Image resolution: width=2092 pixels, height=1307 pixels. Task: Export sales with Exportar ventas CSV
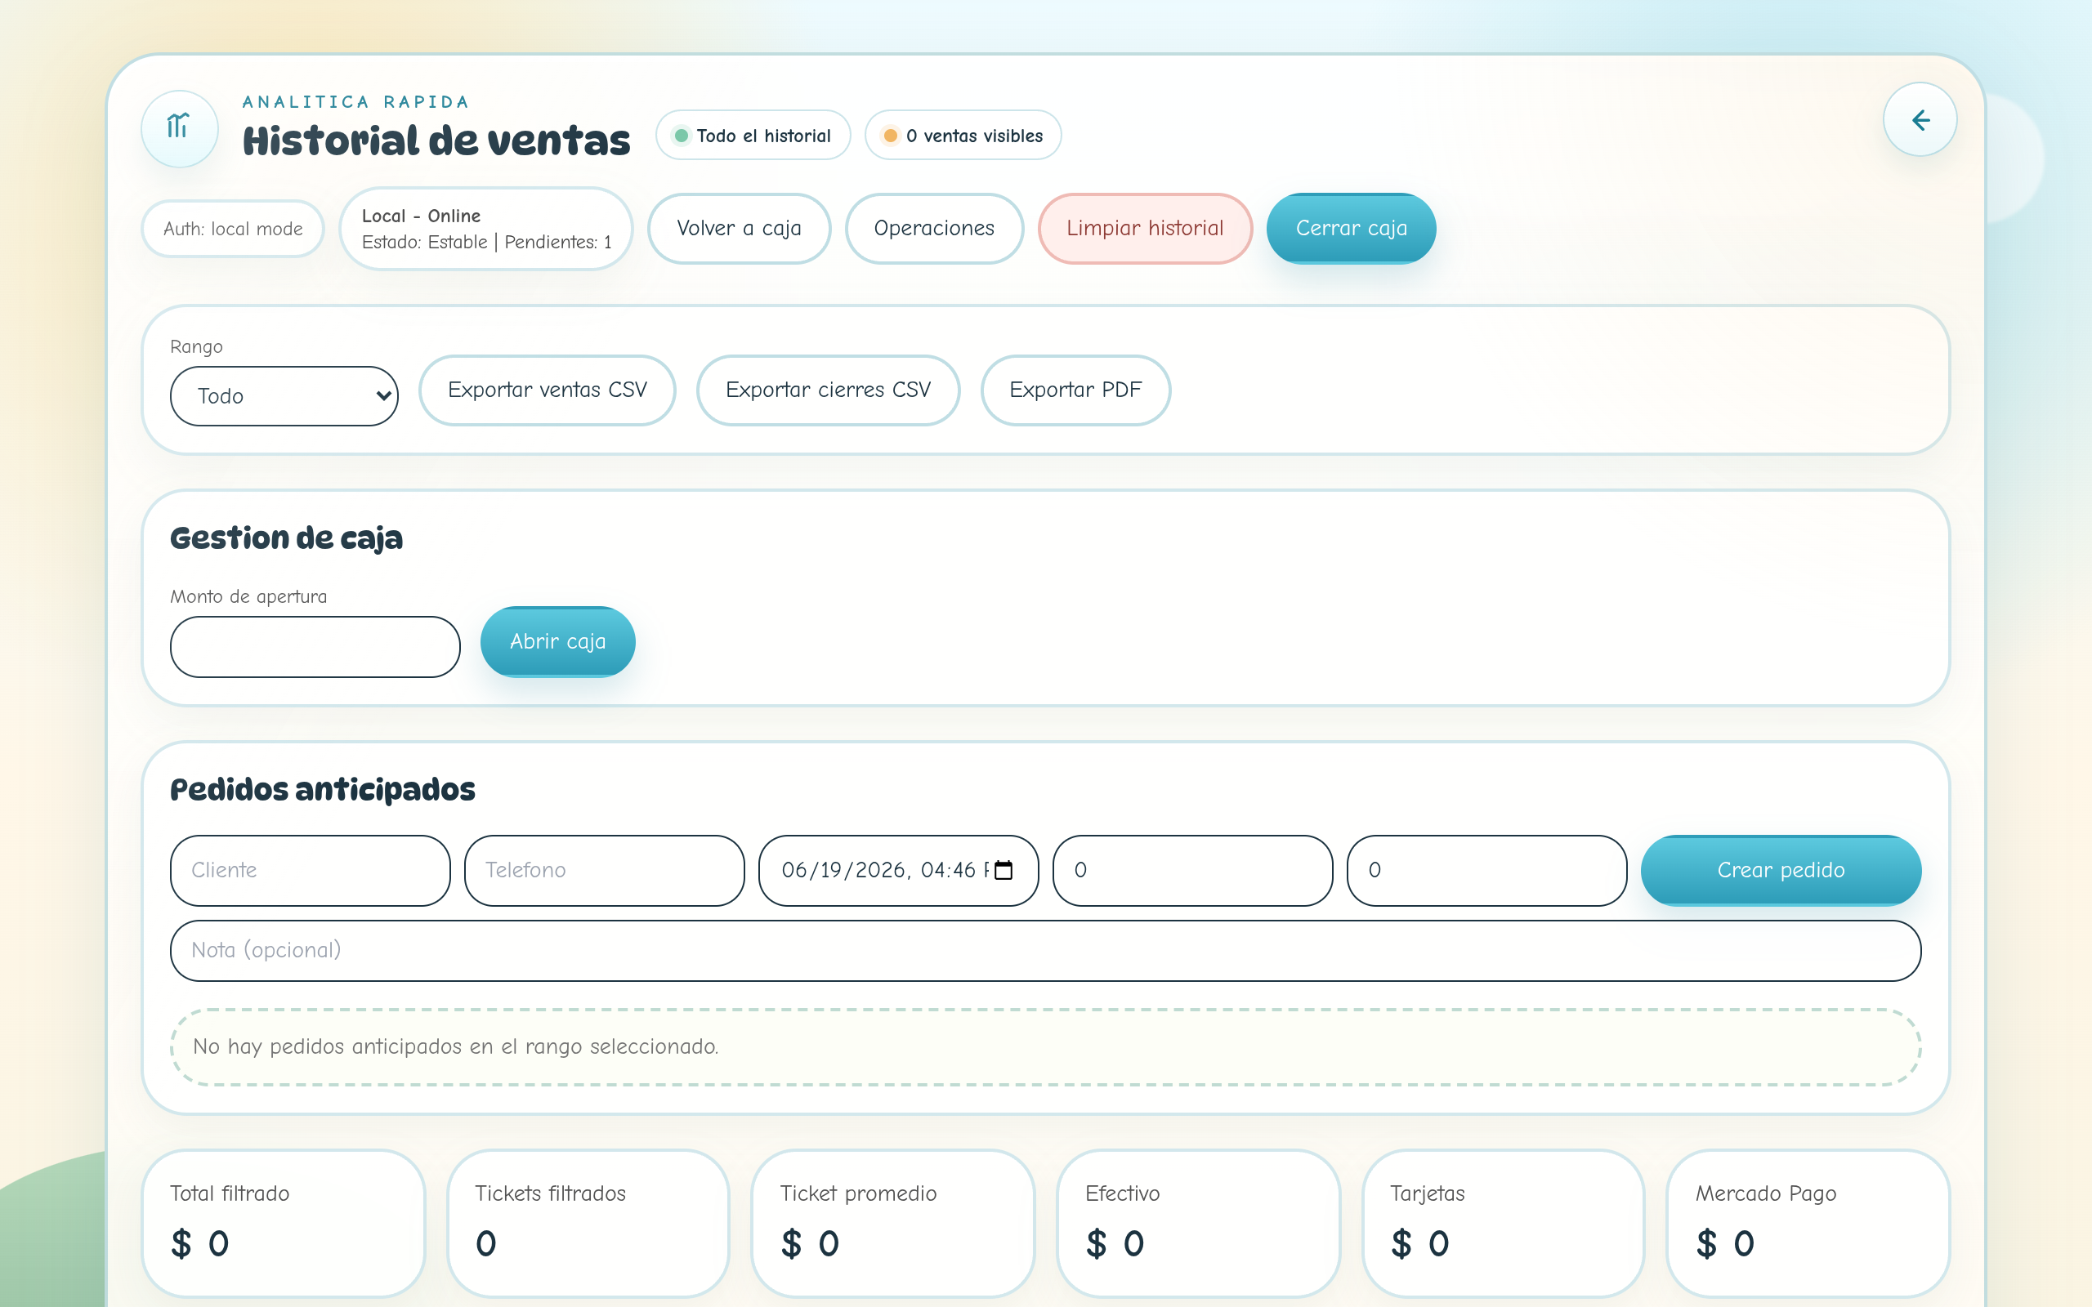pos(548,390)
